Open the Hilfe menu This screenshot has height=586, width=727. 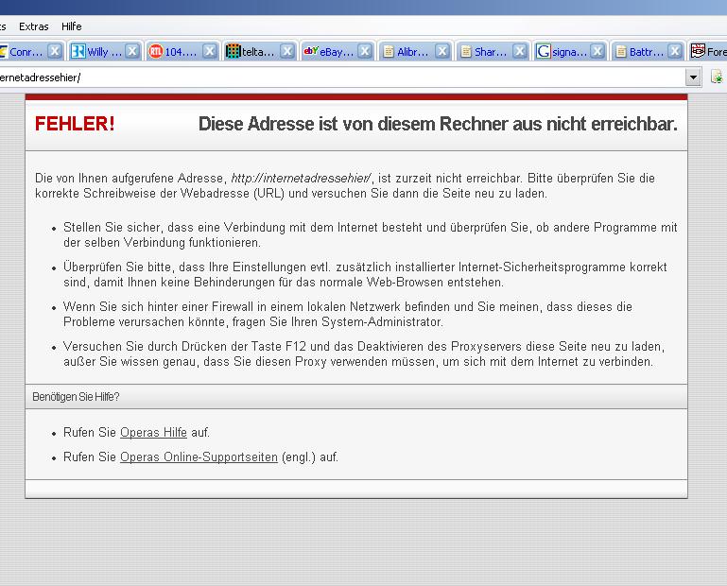click(x=72, y=26)
